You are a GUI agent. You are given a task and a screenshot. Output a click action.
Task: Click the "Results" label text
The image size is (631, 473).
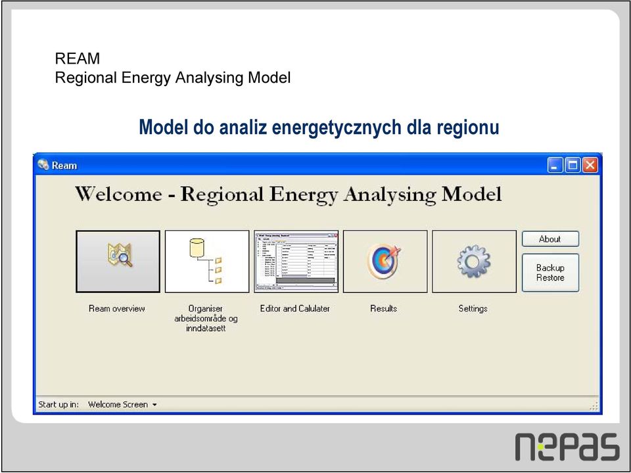383,309
